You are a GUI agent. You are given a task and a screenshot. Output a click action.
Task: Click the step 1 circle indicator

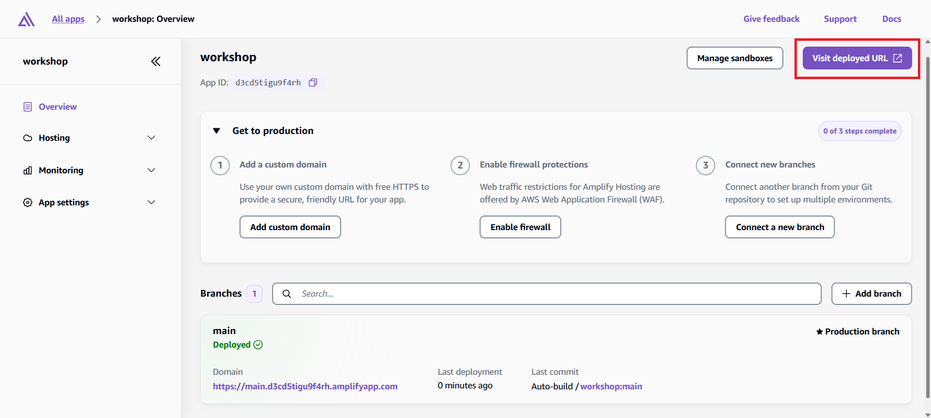coord(220,166)
